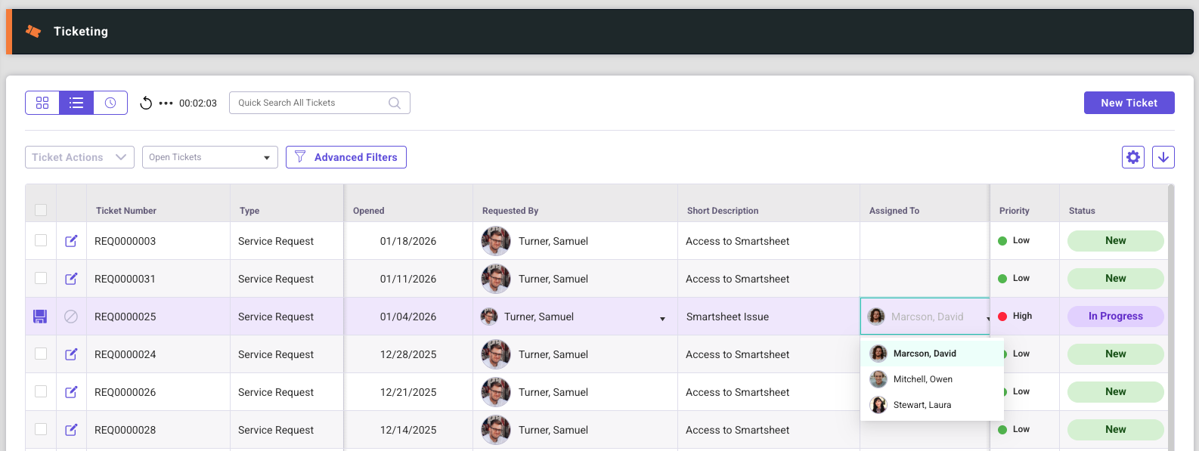Click the New Ticket button
1199x451 pixels.
click(x=1129, y=103)
